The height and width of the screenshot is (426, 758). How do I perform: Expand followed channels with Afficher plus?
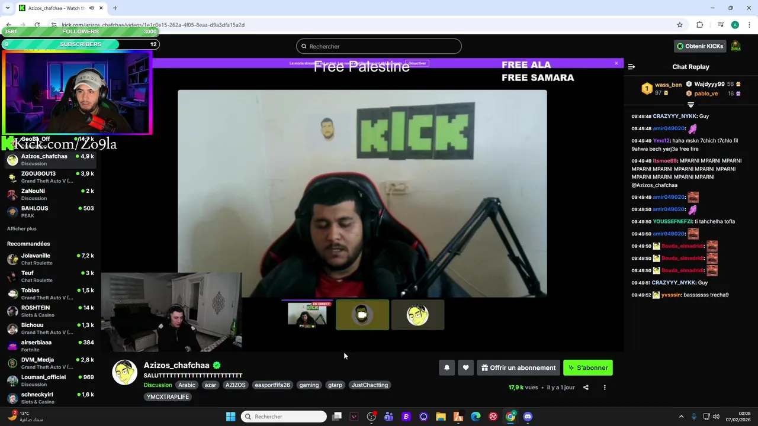pyautogui.click(x=22, y=228)
